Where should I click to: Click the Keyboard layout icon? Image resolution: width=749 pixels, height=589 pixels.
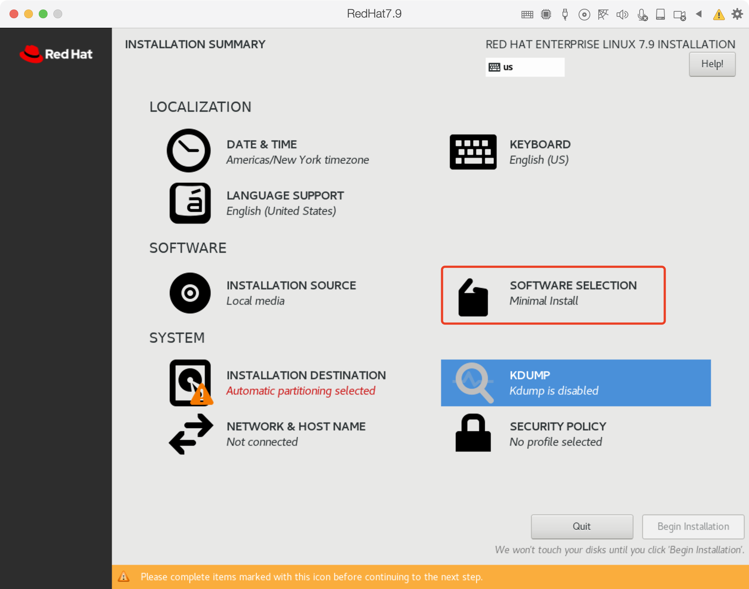pyautogui.click(x=473, y=152)
